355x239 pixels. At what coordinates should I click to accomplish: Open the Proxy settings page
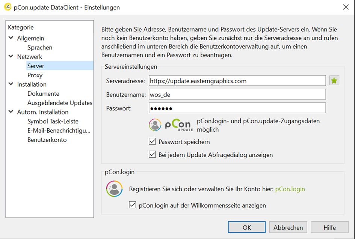point(35,75)
